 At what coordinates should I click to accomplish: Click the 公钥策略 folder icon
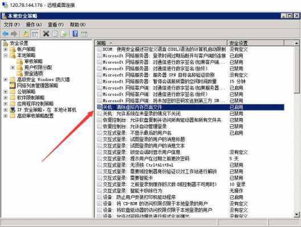(x=13, y=91)
